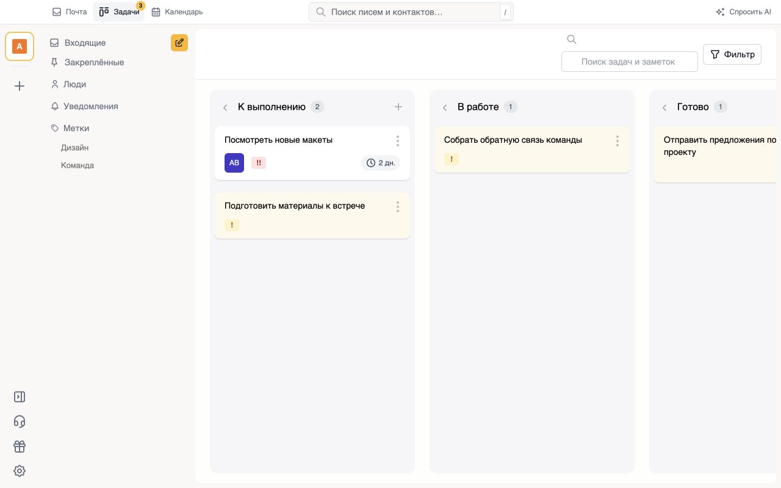
Task: Switch to the Календарь tab
Action: tap(177, 12)
